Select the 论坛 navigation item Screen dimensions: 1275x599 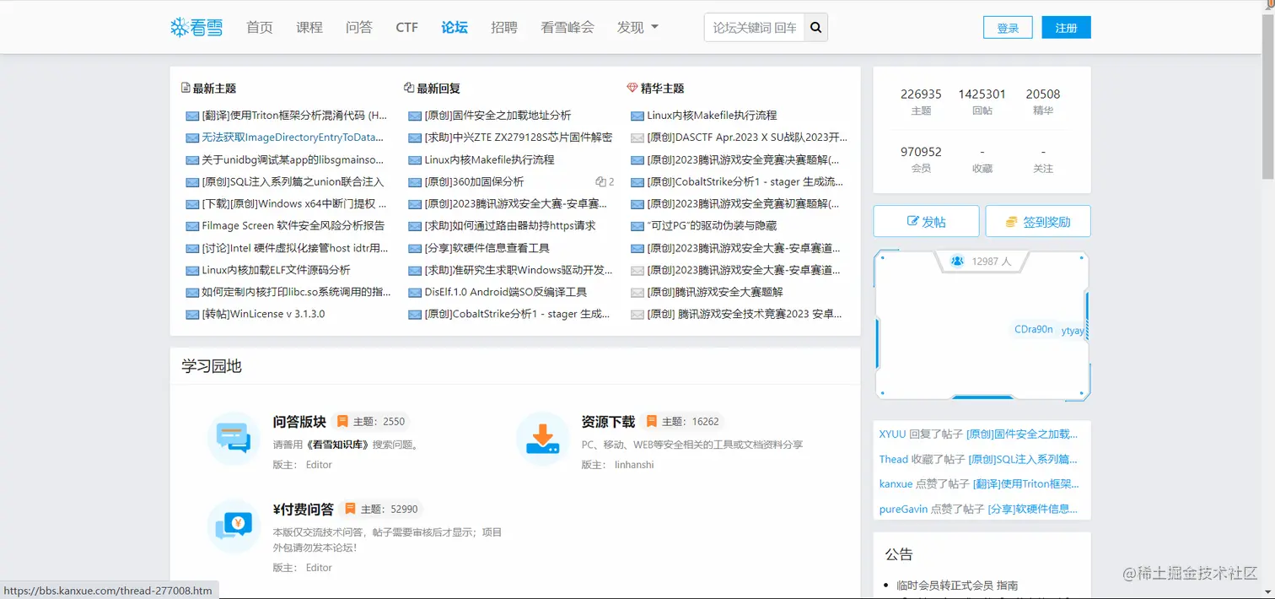coord(455,27)
